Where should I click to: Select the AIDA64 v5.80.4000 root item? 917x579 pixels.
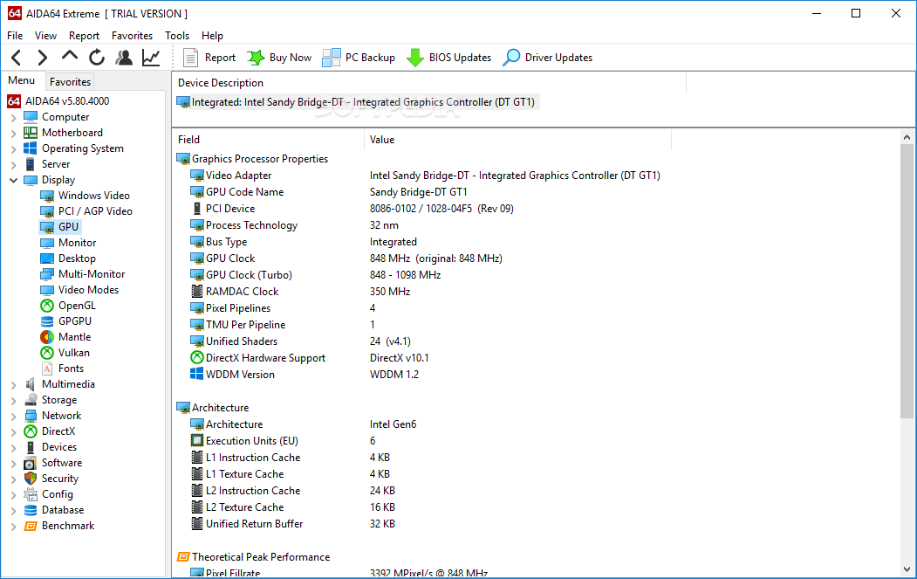click(x=58, y=100)
